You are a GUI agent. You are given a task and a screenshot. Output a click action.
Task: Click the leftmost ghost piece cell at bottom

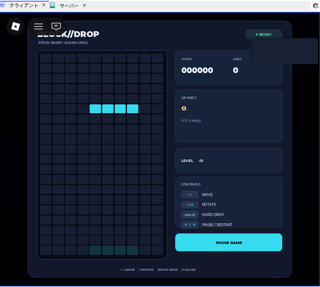click(x=95, y=250)
